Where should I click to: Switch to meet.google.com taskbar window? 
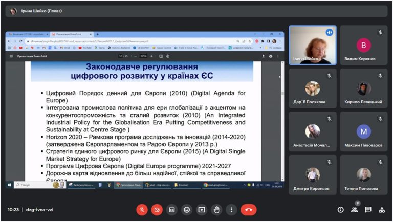(x=216, y=185)
